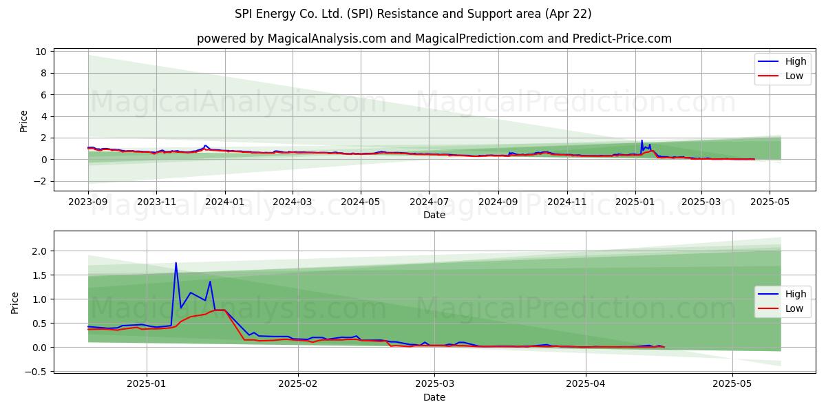
Task: Click the 'Date' axis label under top chart
Action: tap(434, 215)
